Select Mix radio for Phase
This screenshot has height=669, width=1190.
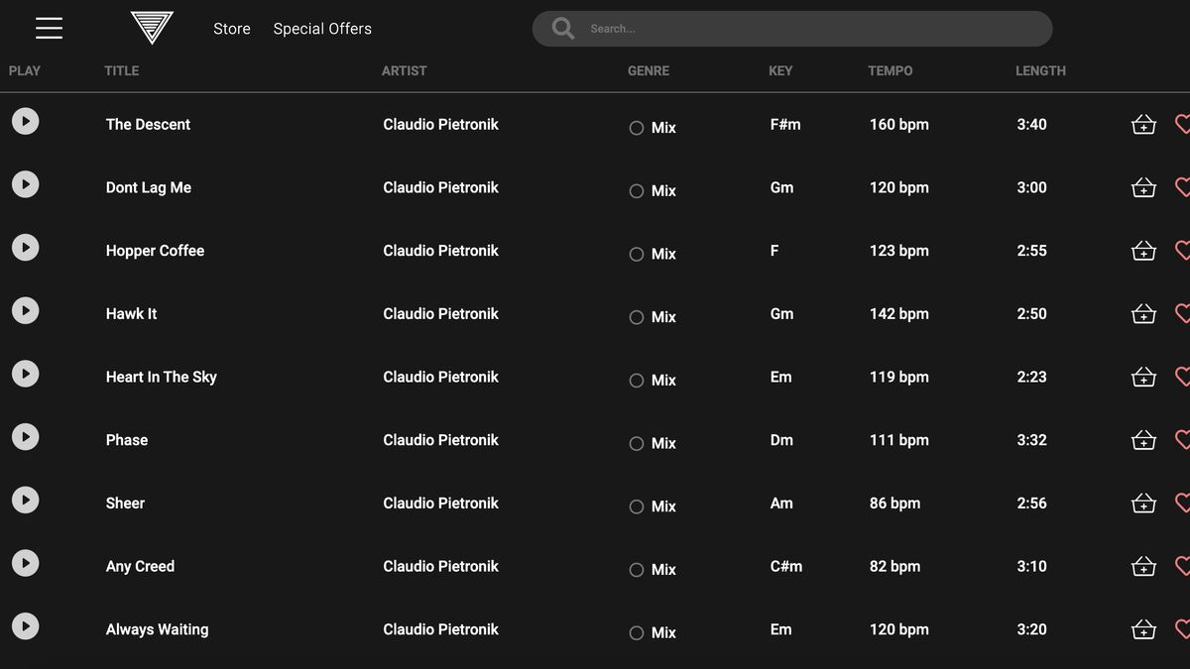click(637, 443)
